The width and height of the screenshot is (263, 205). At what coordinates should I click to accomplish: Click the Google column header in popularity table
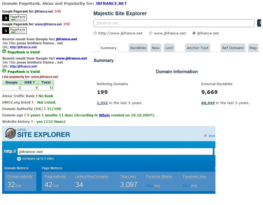12,83
